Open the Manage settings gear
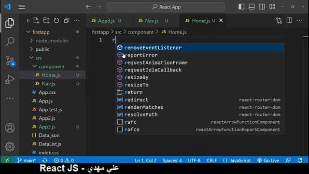This screenshot has height=174, width=309. [x=10, y=146]
